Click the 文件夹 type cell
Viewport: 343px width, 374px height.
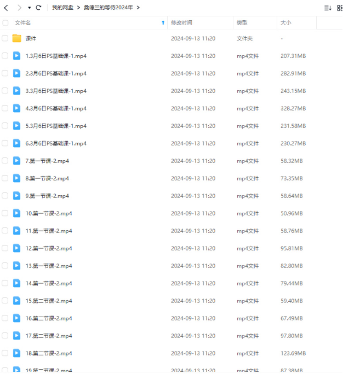click(x=244, y=39)
